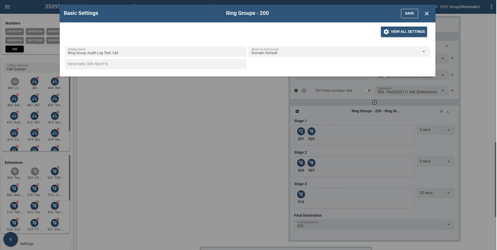
Task: Click the ADD number button
Action: (x=15, y=49)
